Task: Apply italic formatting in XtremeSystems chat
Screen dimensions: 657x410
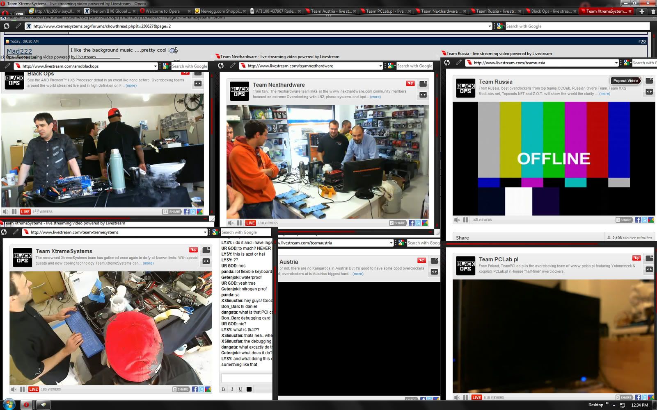Action: click(x=232, y=389)
